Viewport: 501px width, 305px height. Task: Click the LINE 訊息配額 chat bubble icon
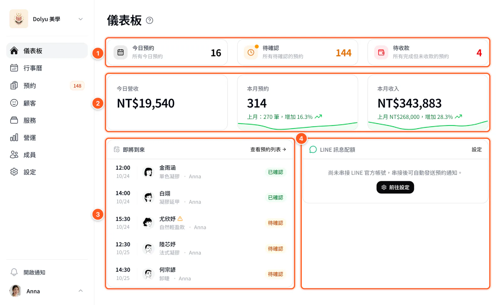313,150
